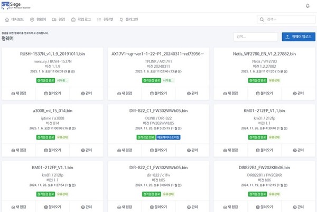This screenshot has width=317, height=212.
Task: Open the 플러그인 navigation item
Action: click(x=129, y=20)
